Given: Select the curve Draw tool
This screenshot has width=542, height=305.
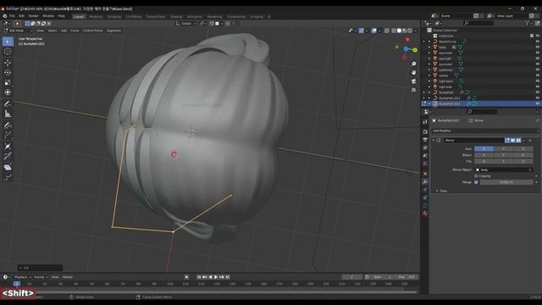Looking at the screenshot, I should coord(8,125).
